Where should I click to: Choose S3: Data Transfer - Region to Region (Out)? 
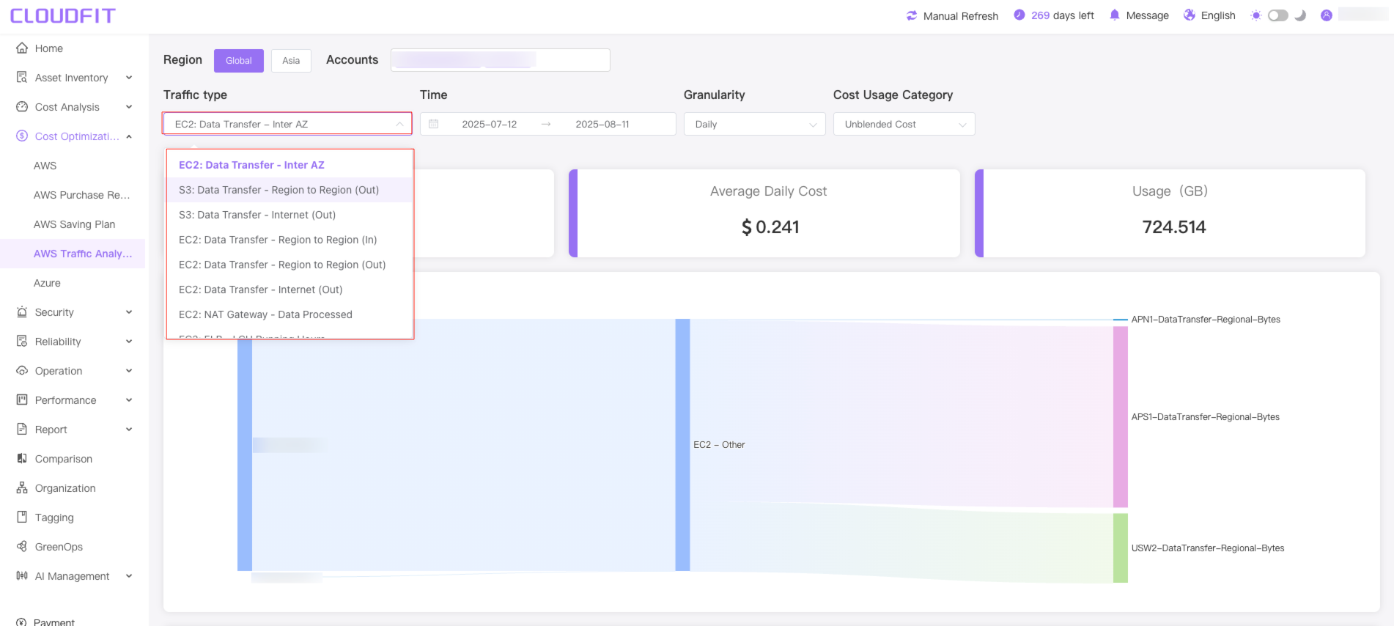tap(290, 190)
